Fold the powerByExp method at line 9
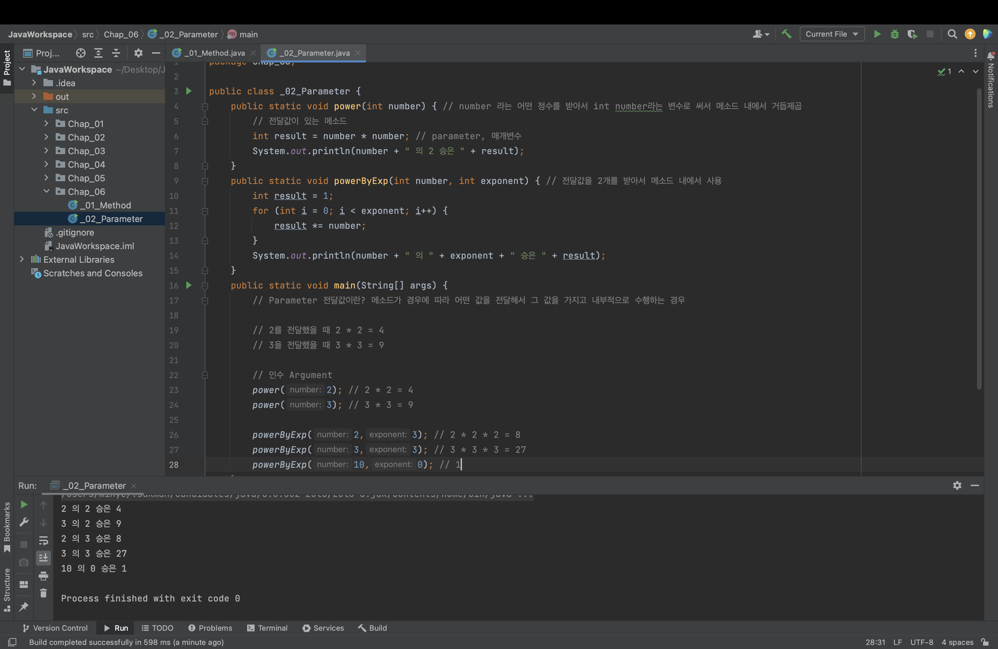 point(205,181)
